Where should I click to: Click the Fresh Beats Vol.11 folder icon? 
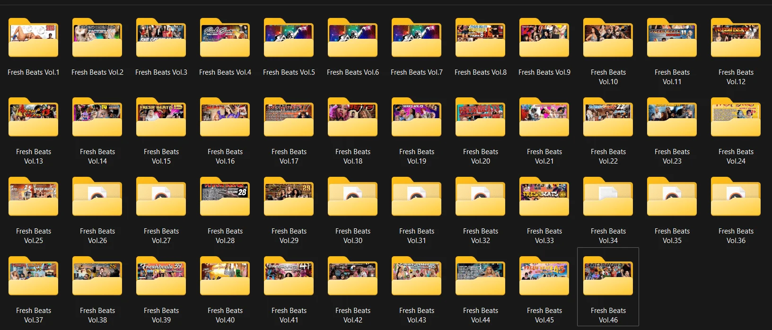672,38
